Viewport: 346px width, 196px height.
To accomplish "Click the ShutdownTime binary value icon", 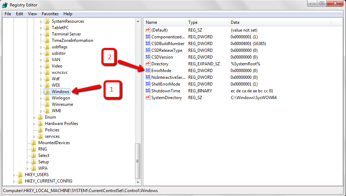I will pos(147,91).
